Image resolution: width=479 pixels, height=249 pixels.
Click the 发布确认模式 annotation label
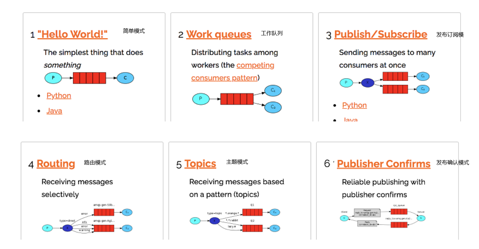[x=452, y=163]
